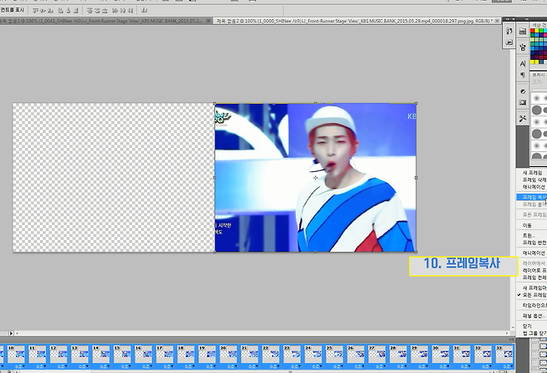The image size is (547, 373).
Task: Choose 애니메이션 entry directly below 프레임 삭제
Action: 534,187
